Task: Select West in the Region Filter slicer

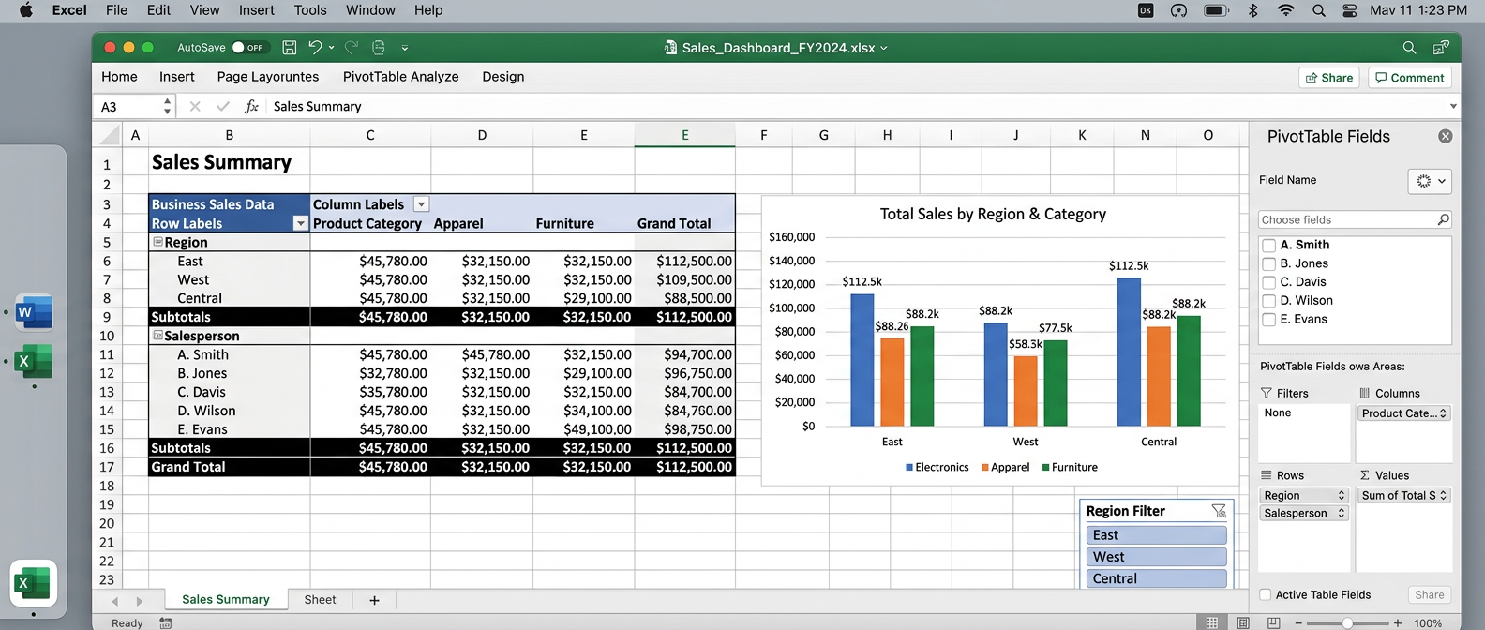Action: click(x=1157, y=557)
